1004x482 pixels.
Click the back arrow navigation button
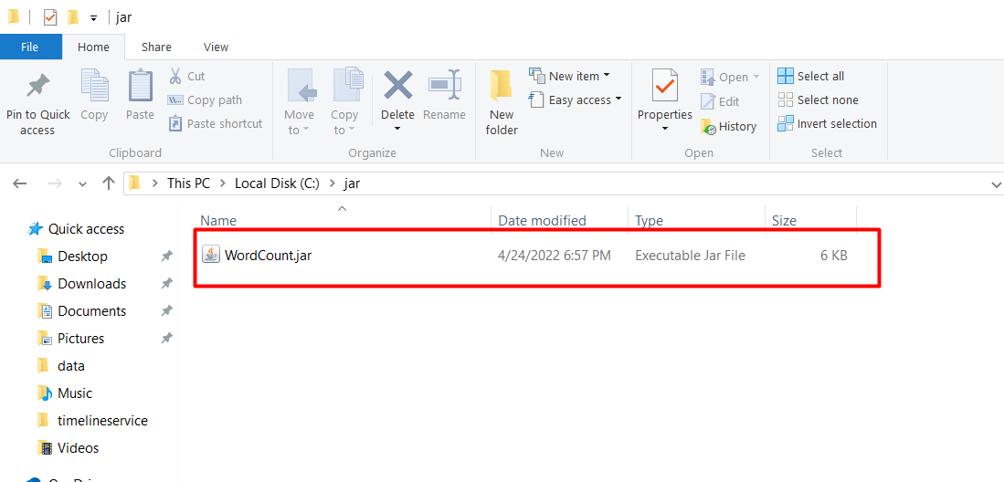point(20,183)
